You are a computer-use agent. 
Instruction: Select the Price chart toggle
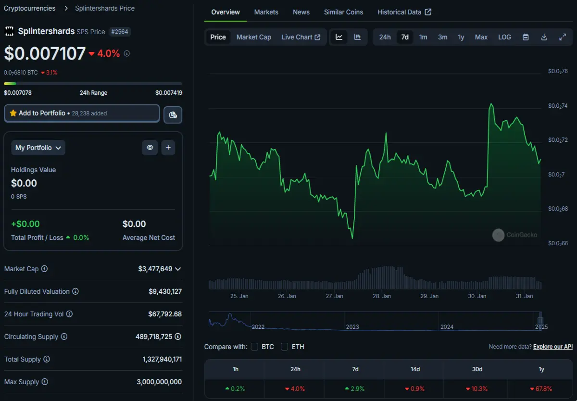[x=218, y=37]
